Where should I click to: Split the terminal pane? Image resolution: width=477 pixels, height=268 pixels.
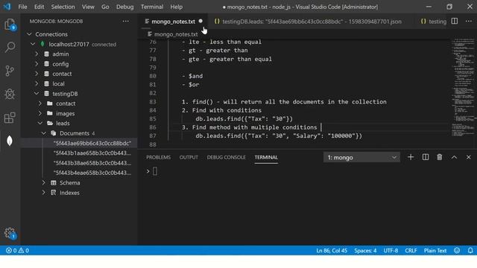pos(426,157)
